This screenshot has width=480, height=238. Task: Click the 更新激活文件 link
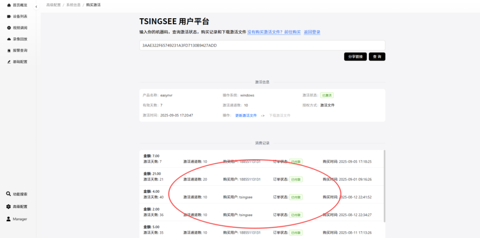(246, 116)
